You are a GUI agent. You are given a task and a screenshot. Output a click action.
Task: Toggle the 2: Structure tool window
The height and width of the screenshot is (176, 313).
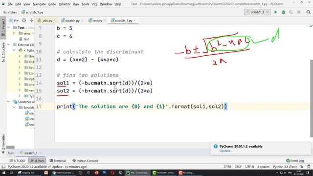click(x=3, y=52)
